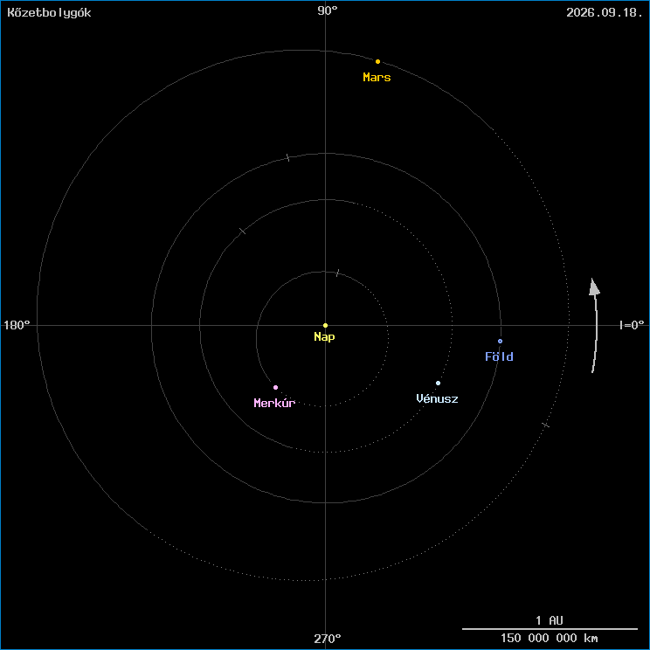
Task: Click the orbital direction arrow
Action: point(596,325)
